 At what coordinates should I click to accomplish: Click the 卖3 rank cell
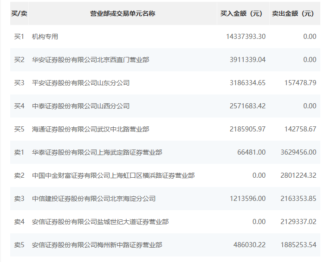(x=19, y=199)
